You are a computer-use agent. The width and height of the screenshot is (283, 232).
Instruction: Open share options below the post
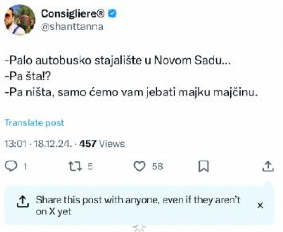[267, 166]
